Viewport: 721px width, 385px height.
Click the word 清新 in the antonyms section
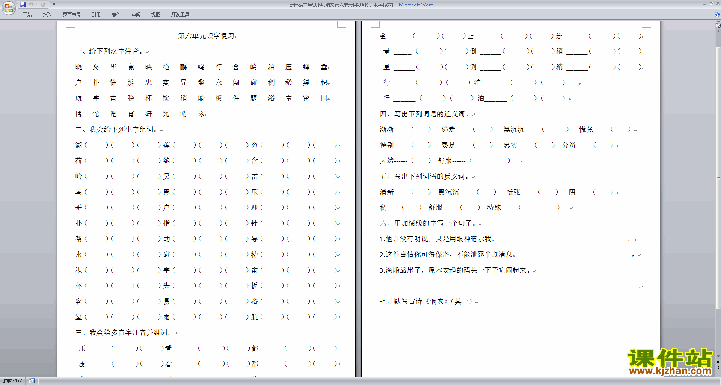click(x=386, y=192)
